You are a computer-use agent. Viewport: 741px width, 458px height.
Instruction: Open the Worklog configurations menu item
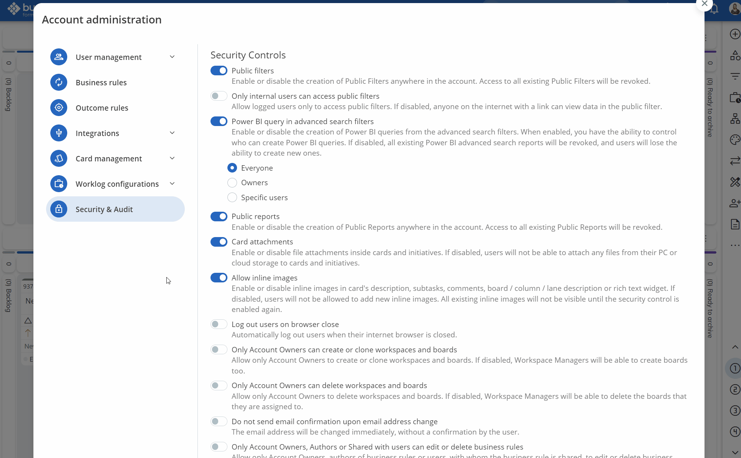(115, 184)
